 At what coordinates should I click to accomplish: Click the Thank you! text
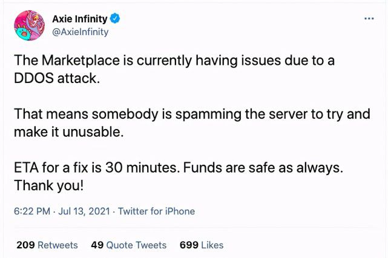[x=49, y=186]
